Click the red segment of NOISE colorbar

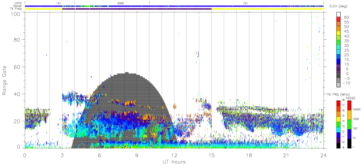pyautogui.click(x=349, y=105)
